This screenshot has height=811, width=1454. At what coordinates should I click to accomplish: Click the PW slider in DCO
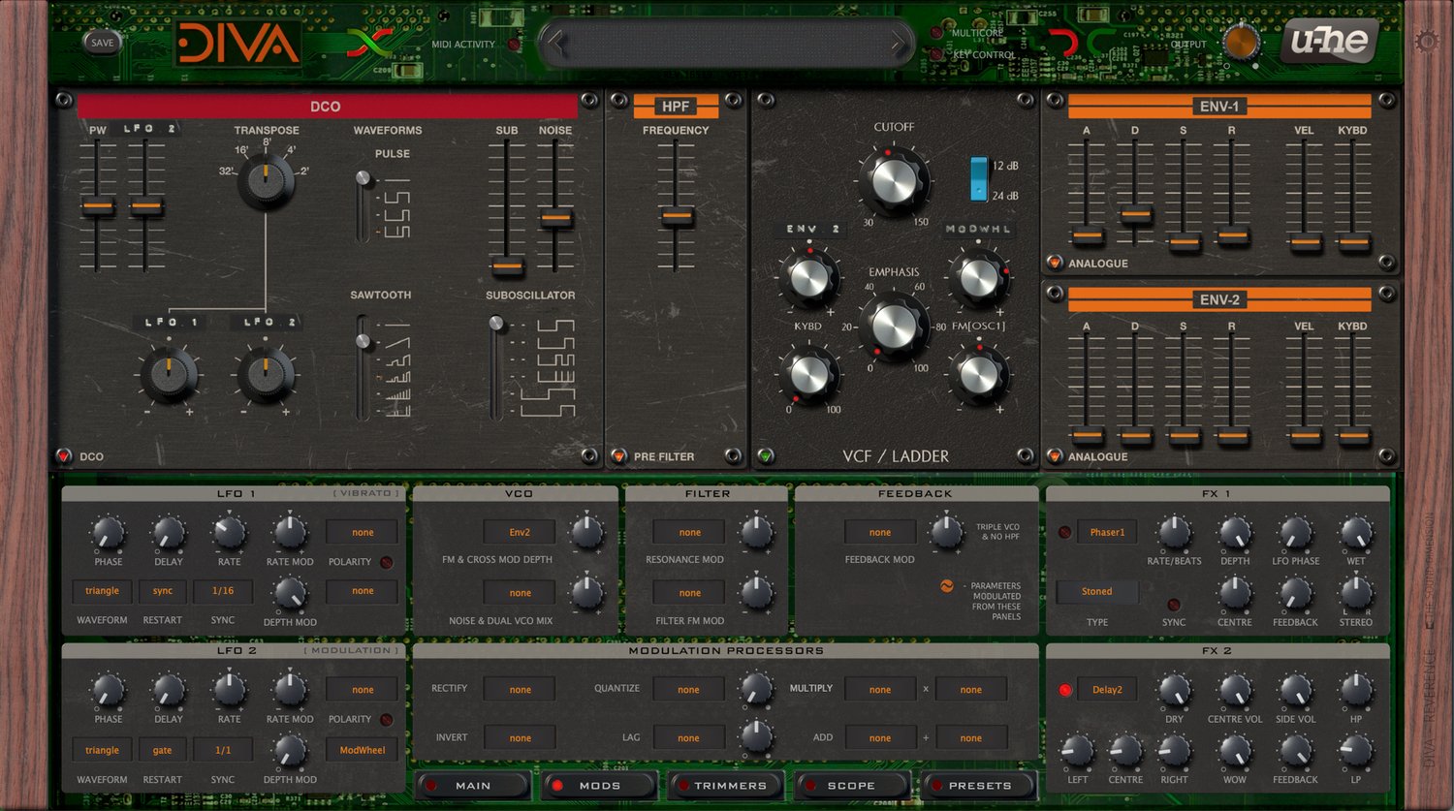97,205
